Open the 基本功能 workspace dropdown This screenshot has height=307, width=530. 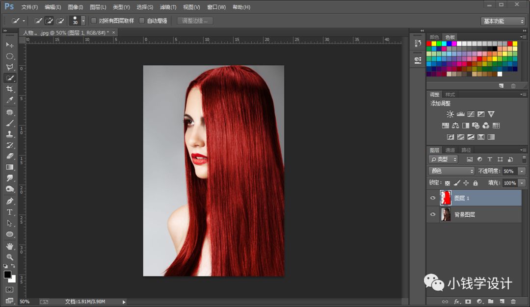click(x=503, y=21)
